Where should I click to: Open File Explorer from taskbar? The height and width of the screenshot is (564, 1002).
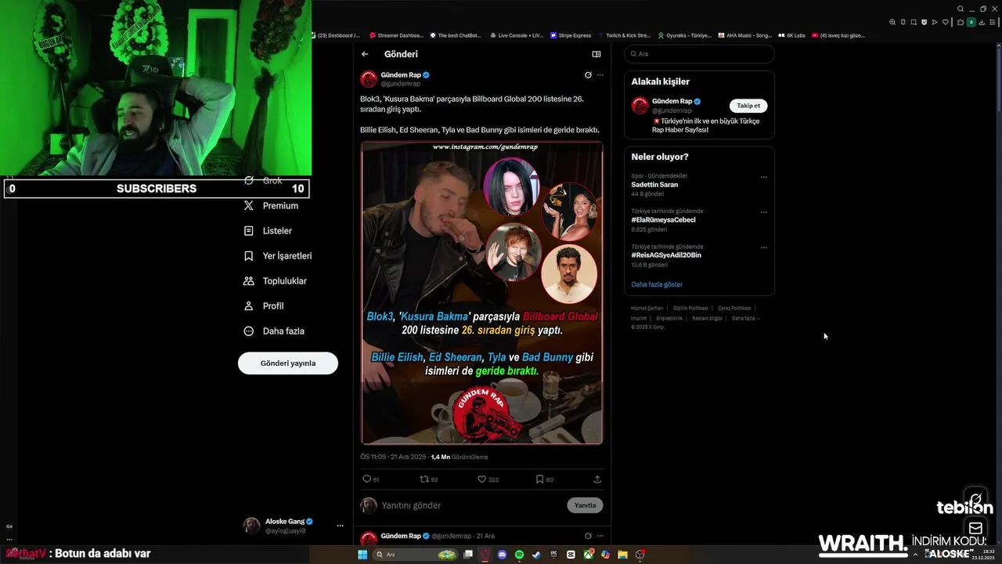point(622,555)
